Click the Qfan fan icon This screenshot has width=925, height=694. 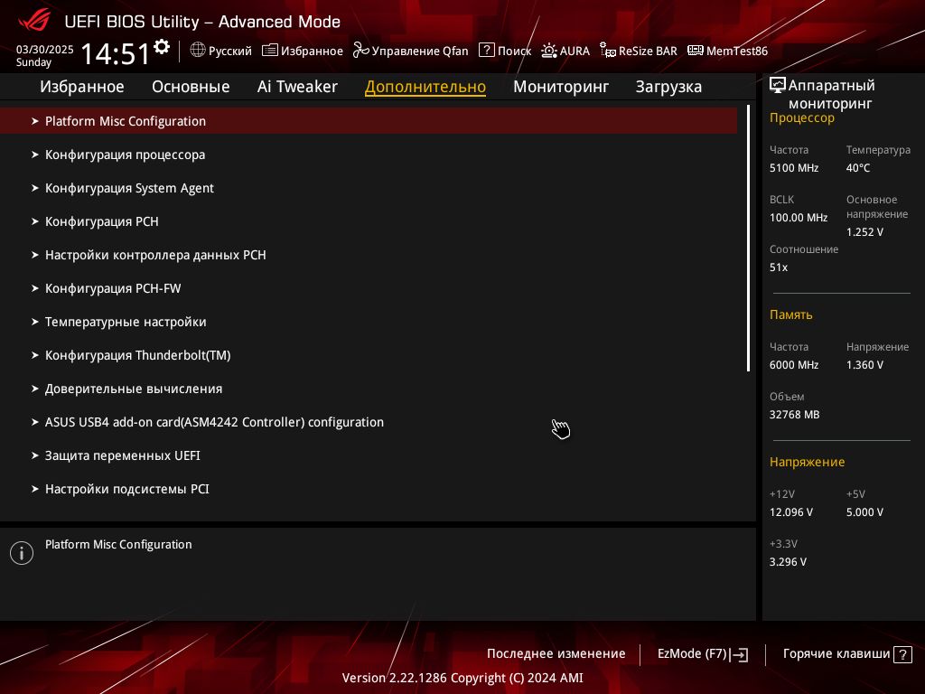(x=360, y=51)
